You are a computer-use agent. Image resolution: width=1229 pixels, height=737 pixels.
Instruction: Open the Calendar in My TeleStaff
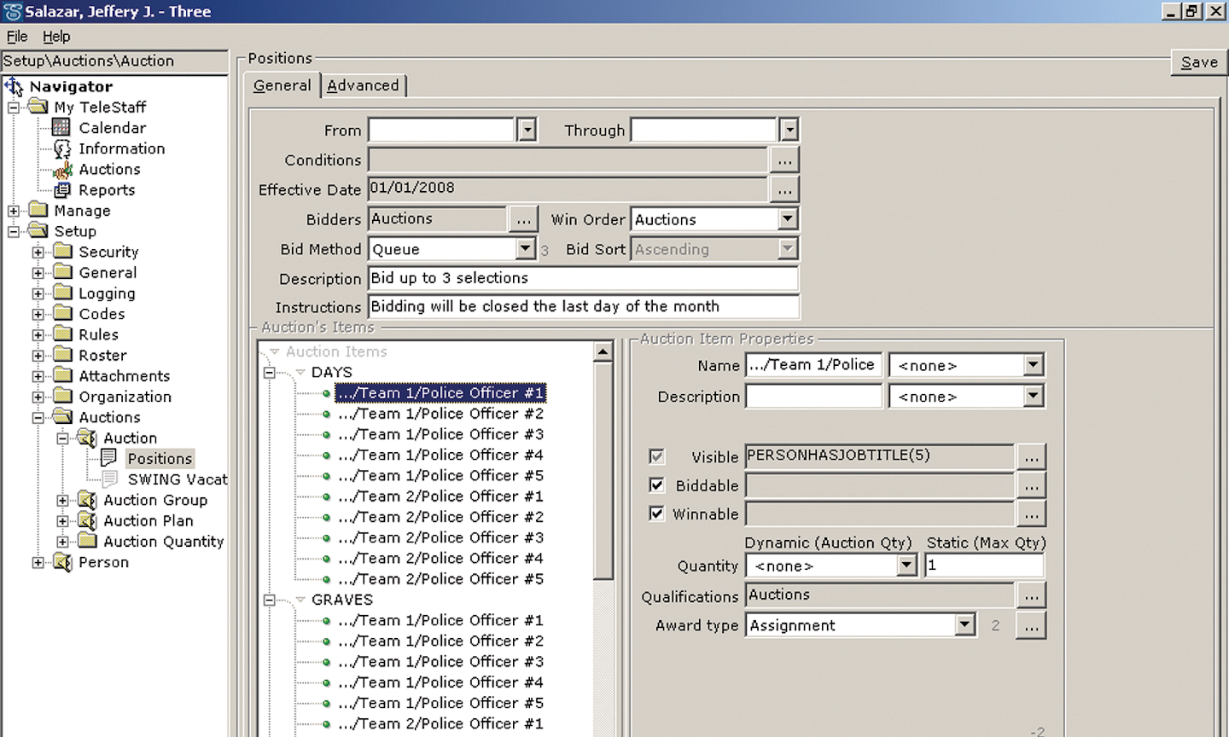pyautogui.click(x=112, y=127)
